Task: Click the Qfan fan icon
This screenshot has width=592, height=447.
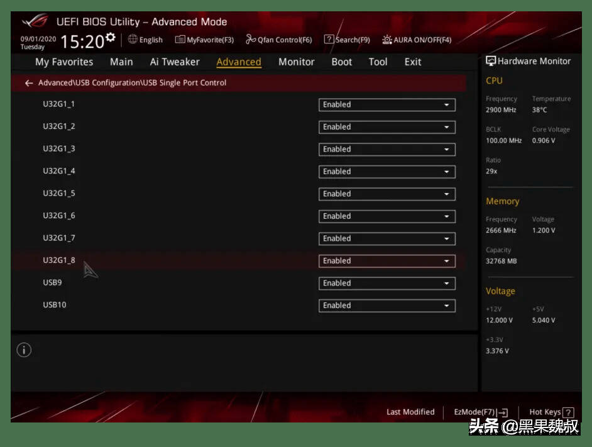Action: coord(251,40)
